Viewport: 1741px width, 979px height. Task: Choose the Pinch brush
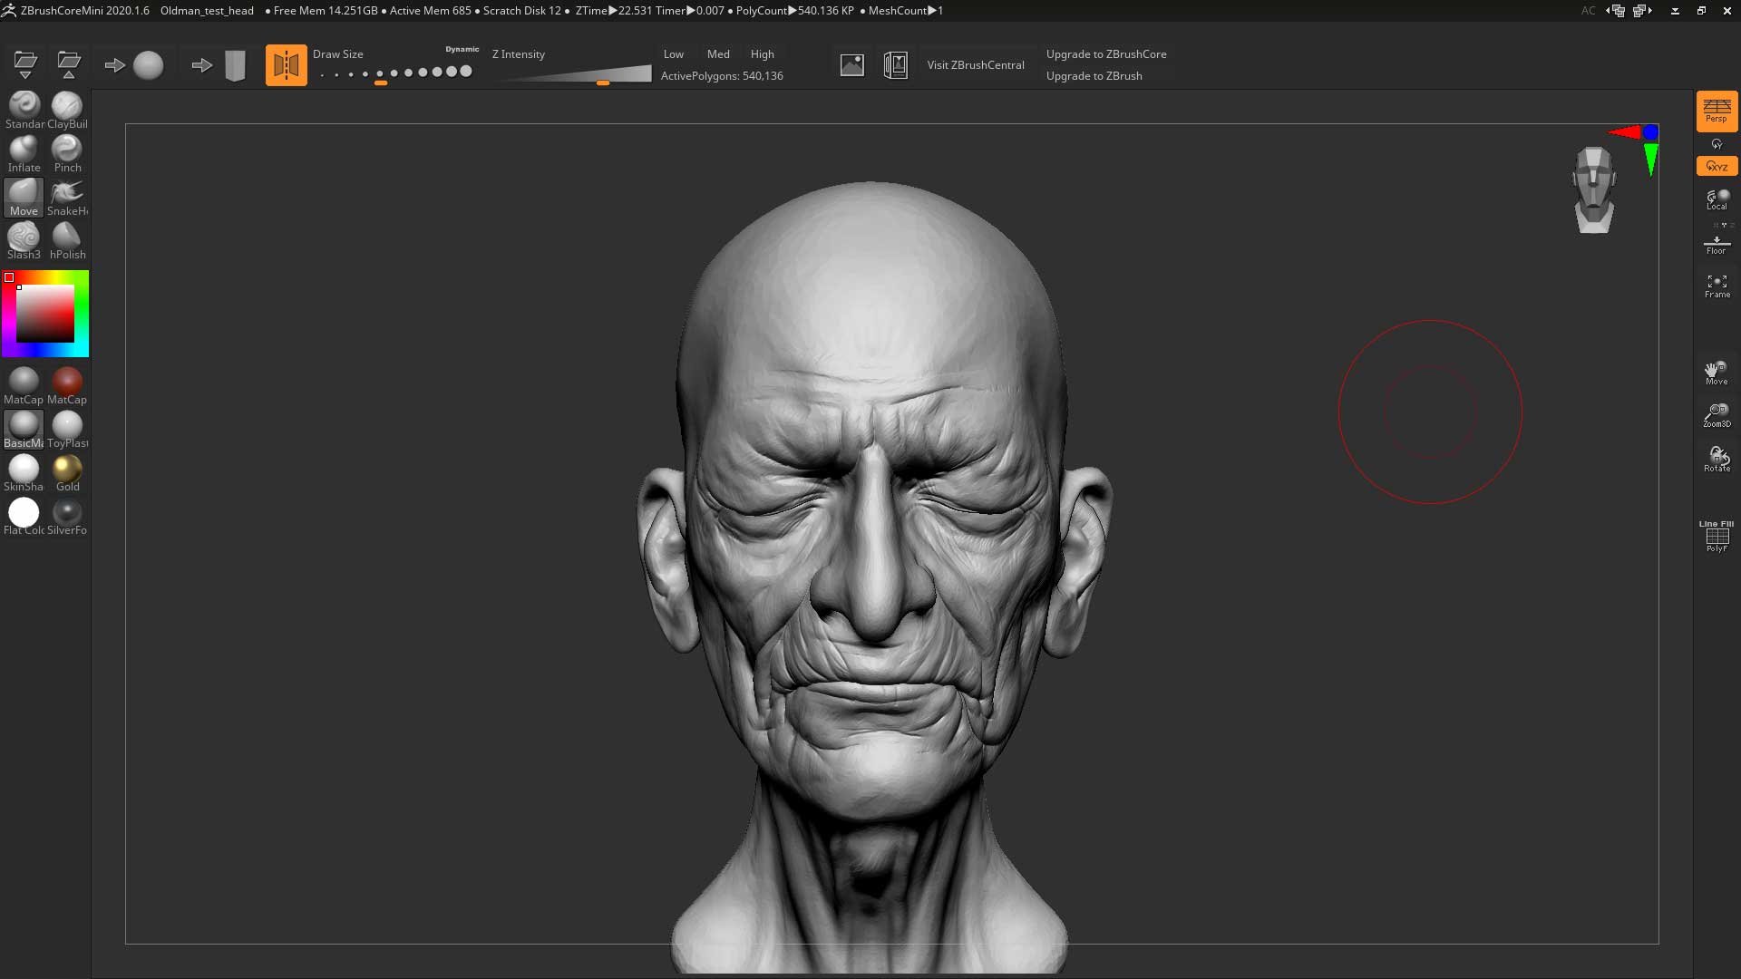pyautogui.click(x=67, y=154)
